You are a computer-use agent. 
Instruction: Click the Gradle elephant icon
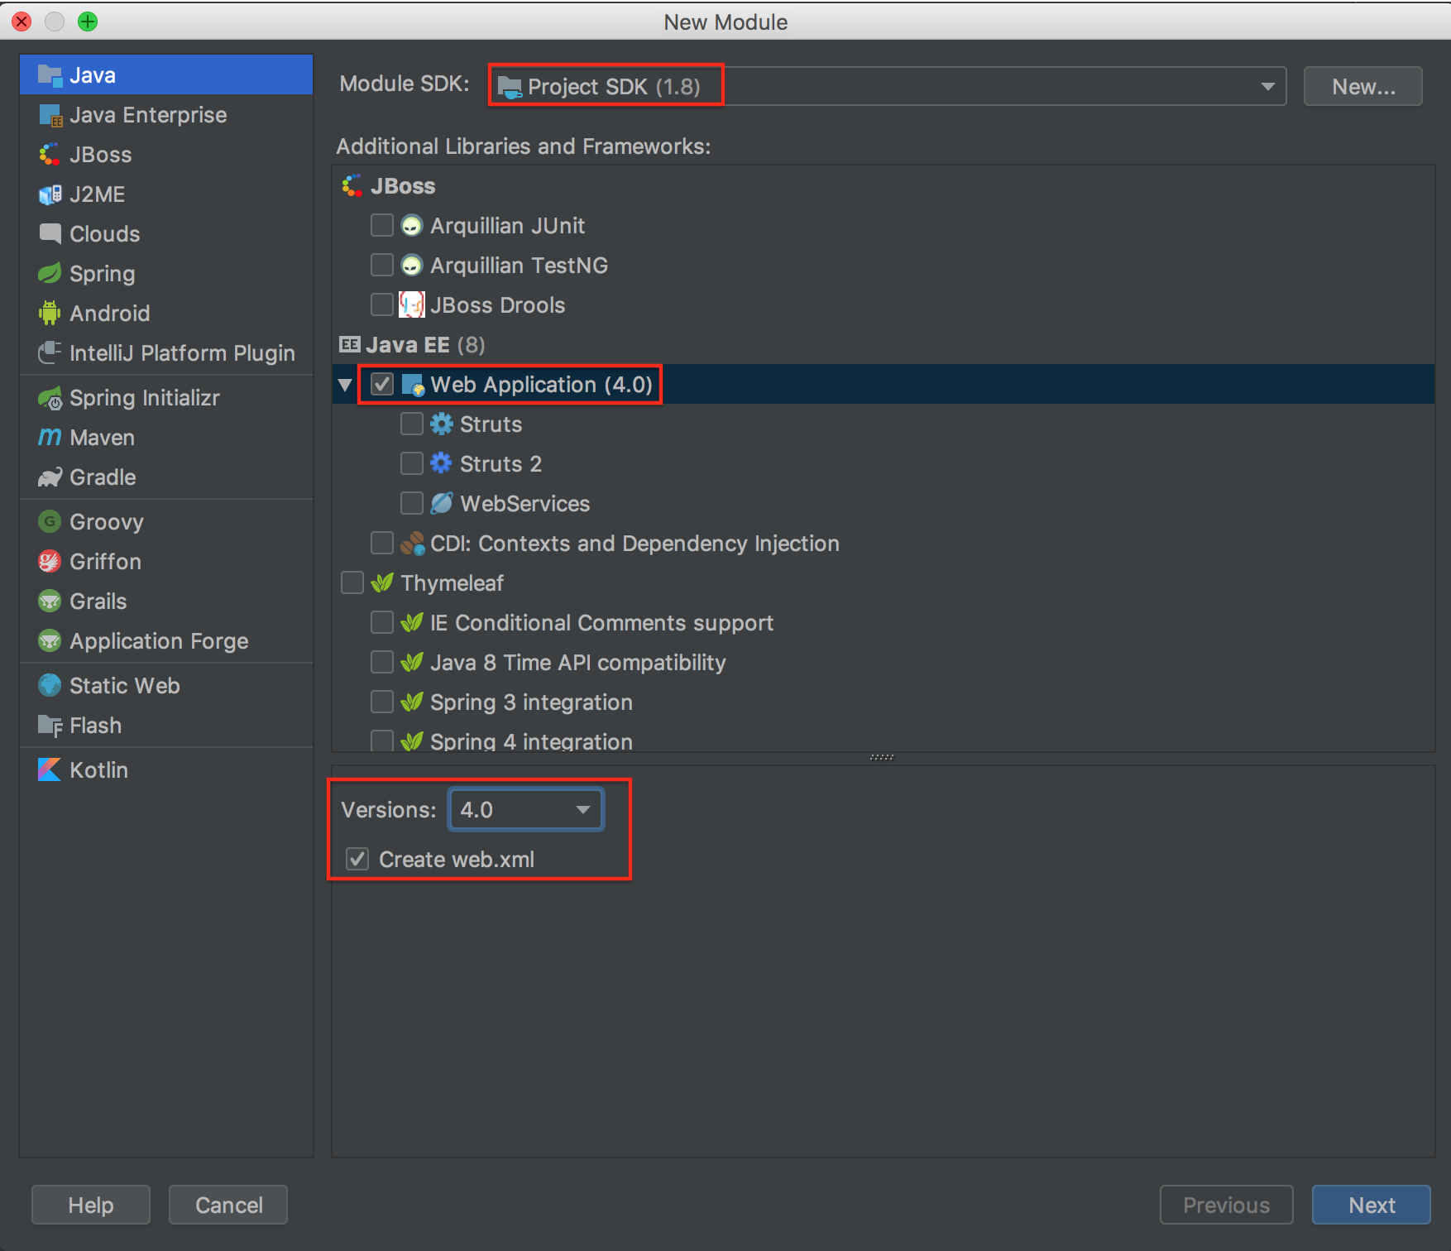(50, 477)
